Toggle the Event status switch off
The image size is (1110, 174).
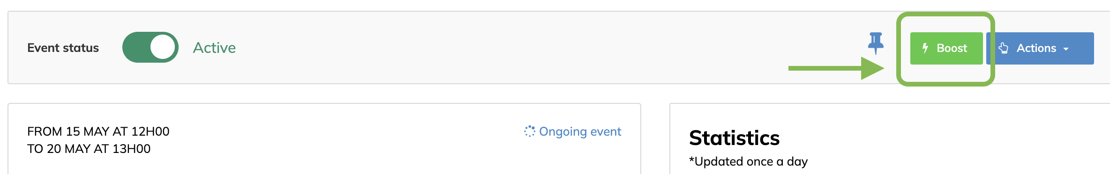pos(150,47)
